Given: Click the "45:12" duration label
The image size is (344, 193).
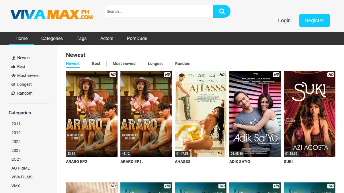Looking at the screenshot, I should click(x=126, y=154).
